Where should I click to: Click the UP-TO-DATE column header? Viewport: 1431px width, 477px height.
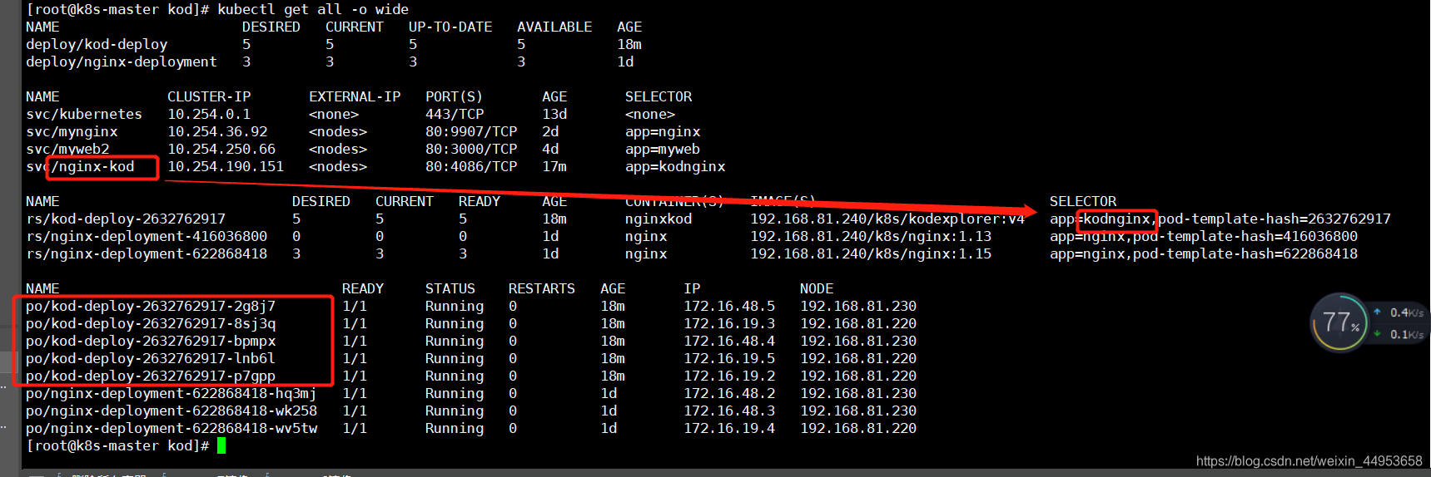(x=450, y=27)
